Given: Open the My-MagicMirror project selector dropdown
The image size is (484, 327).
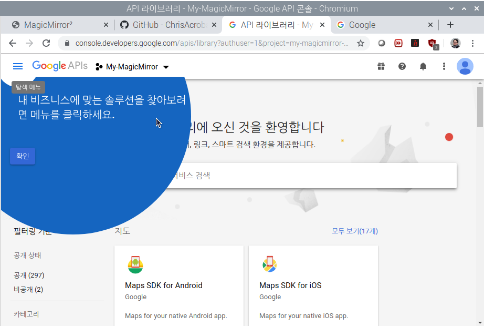Looking at the screenshot, I should tap(132, 67).
